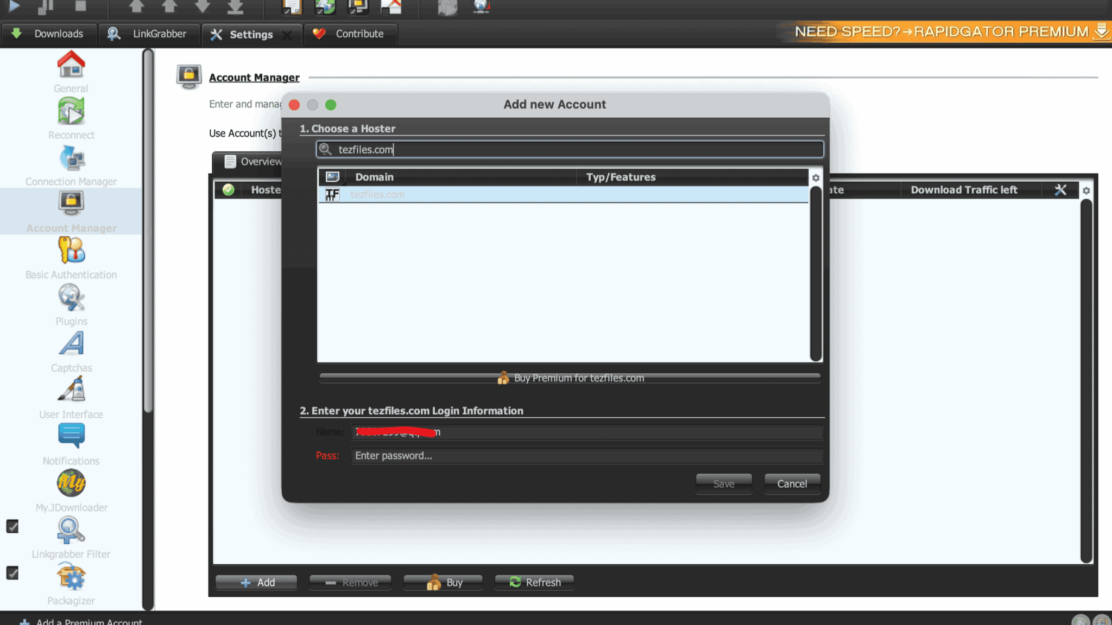
Task: Open the Notifications settings page
Action: [x=71, y=445]
